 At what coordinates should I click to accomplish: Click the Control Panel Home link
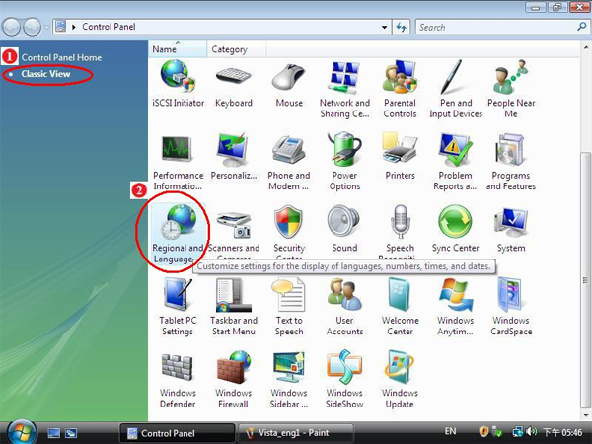[61, 58]
